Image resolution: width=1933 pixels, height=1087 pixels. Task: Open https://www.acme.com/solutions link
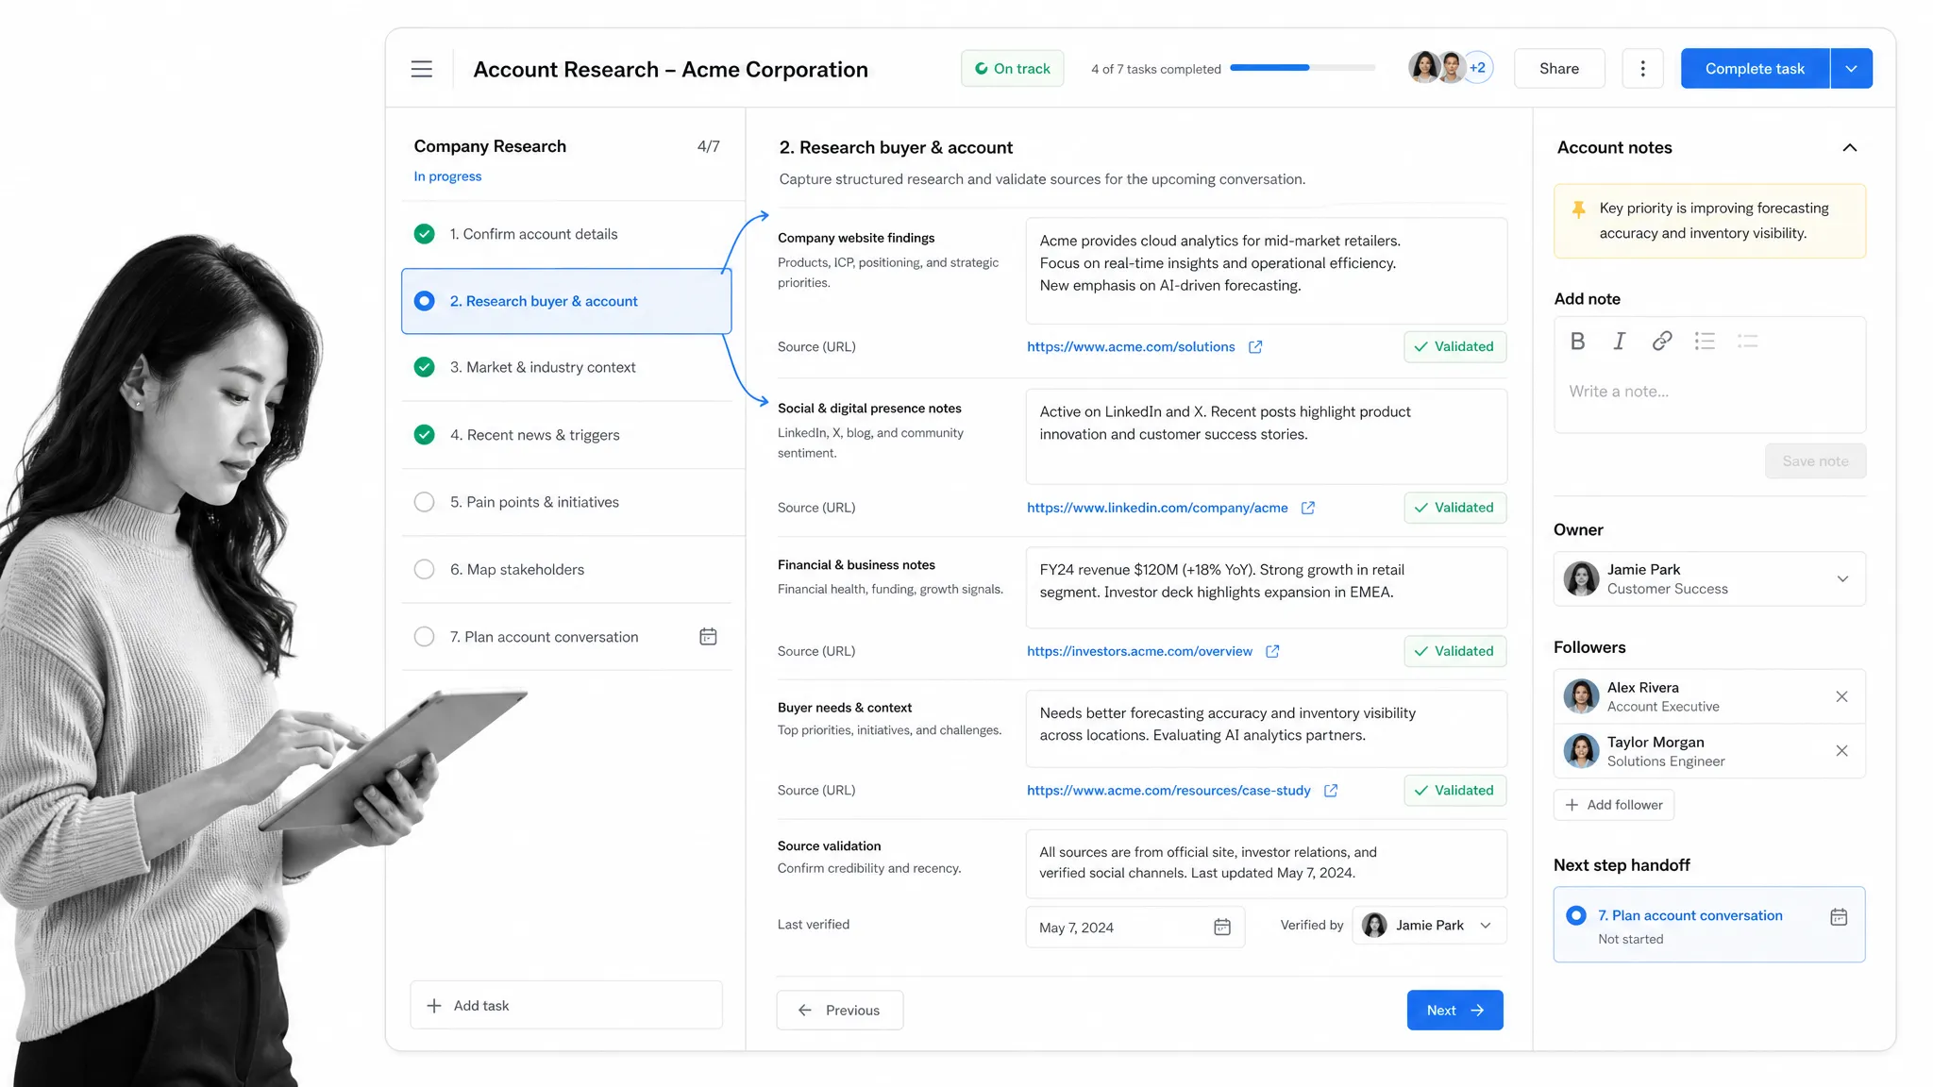(x=1131, y=347)
